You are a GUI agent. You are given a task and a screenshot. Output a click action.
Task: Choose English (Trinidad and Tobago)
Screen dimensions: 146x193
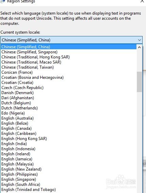click(69, 190)
